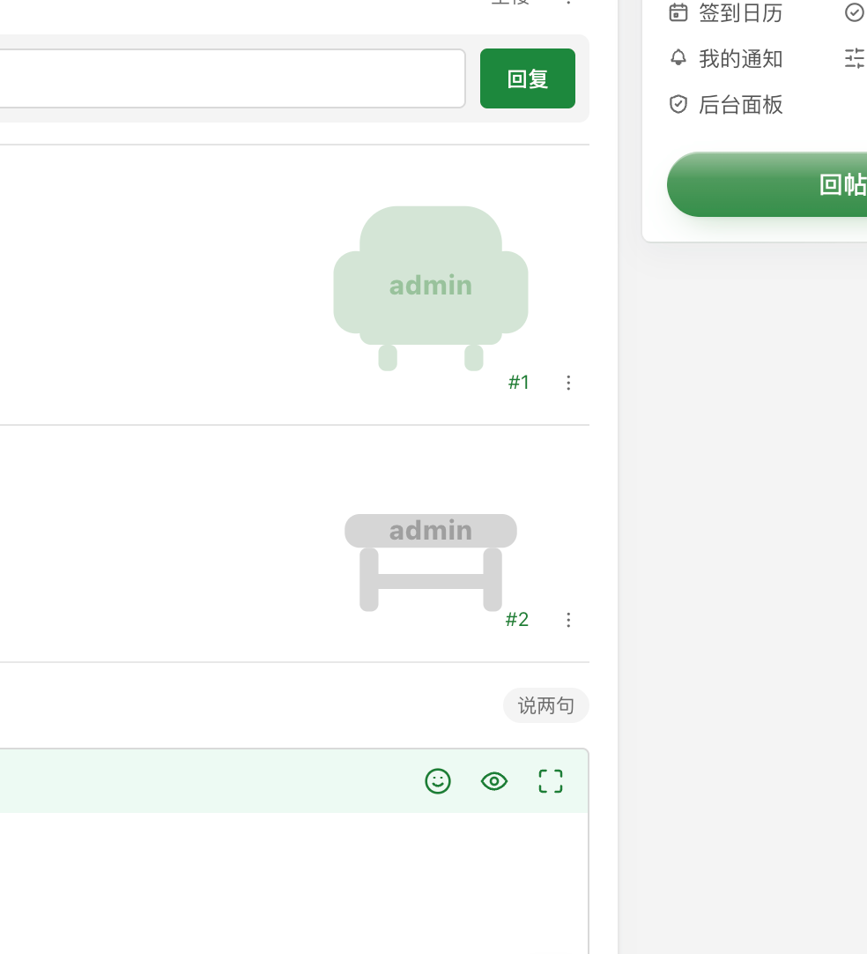
Task: Focus the reply input field beside 回复
Action: point(233,78)
